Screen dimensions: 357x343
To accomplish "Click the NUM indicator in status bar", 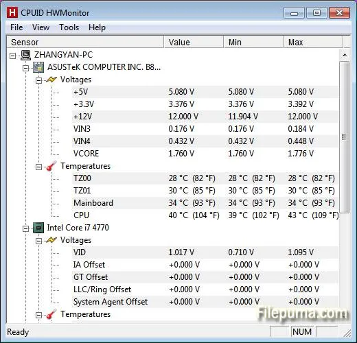I will coord(302,332).
